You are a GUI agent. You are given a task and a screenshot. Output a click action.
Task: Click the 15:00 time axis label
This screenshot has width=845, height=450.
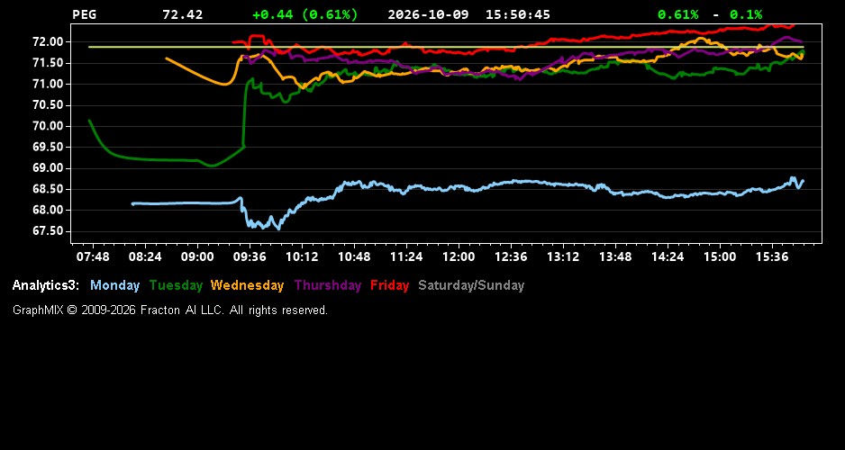pyautogui.click(x=720, y=256)
